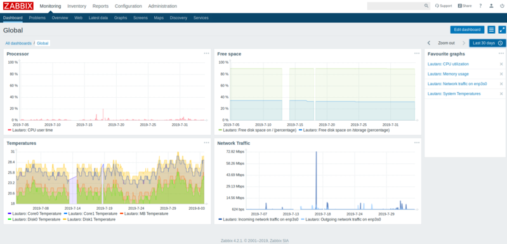Remove System Temperatures from favourite graphs
Image resolution: width=507 pixels, height=244 pixels.
coord(501,94)
